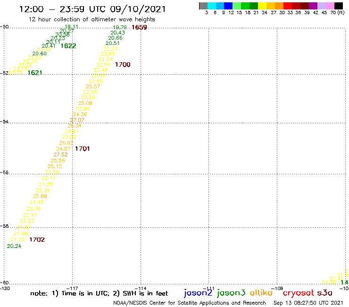Click wave height value '22.11'
Image resolution: width=349 pixels, height=307 pixels.
pos(48,178)
